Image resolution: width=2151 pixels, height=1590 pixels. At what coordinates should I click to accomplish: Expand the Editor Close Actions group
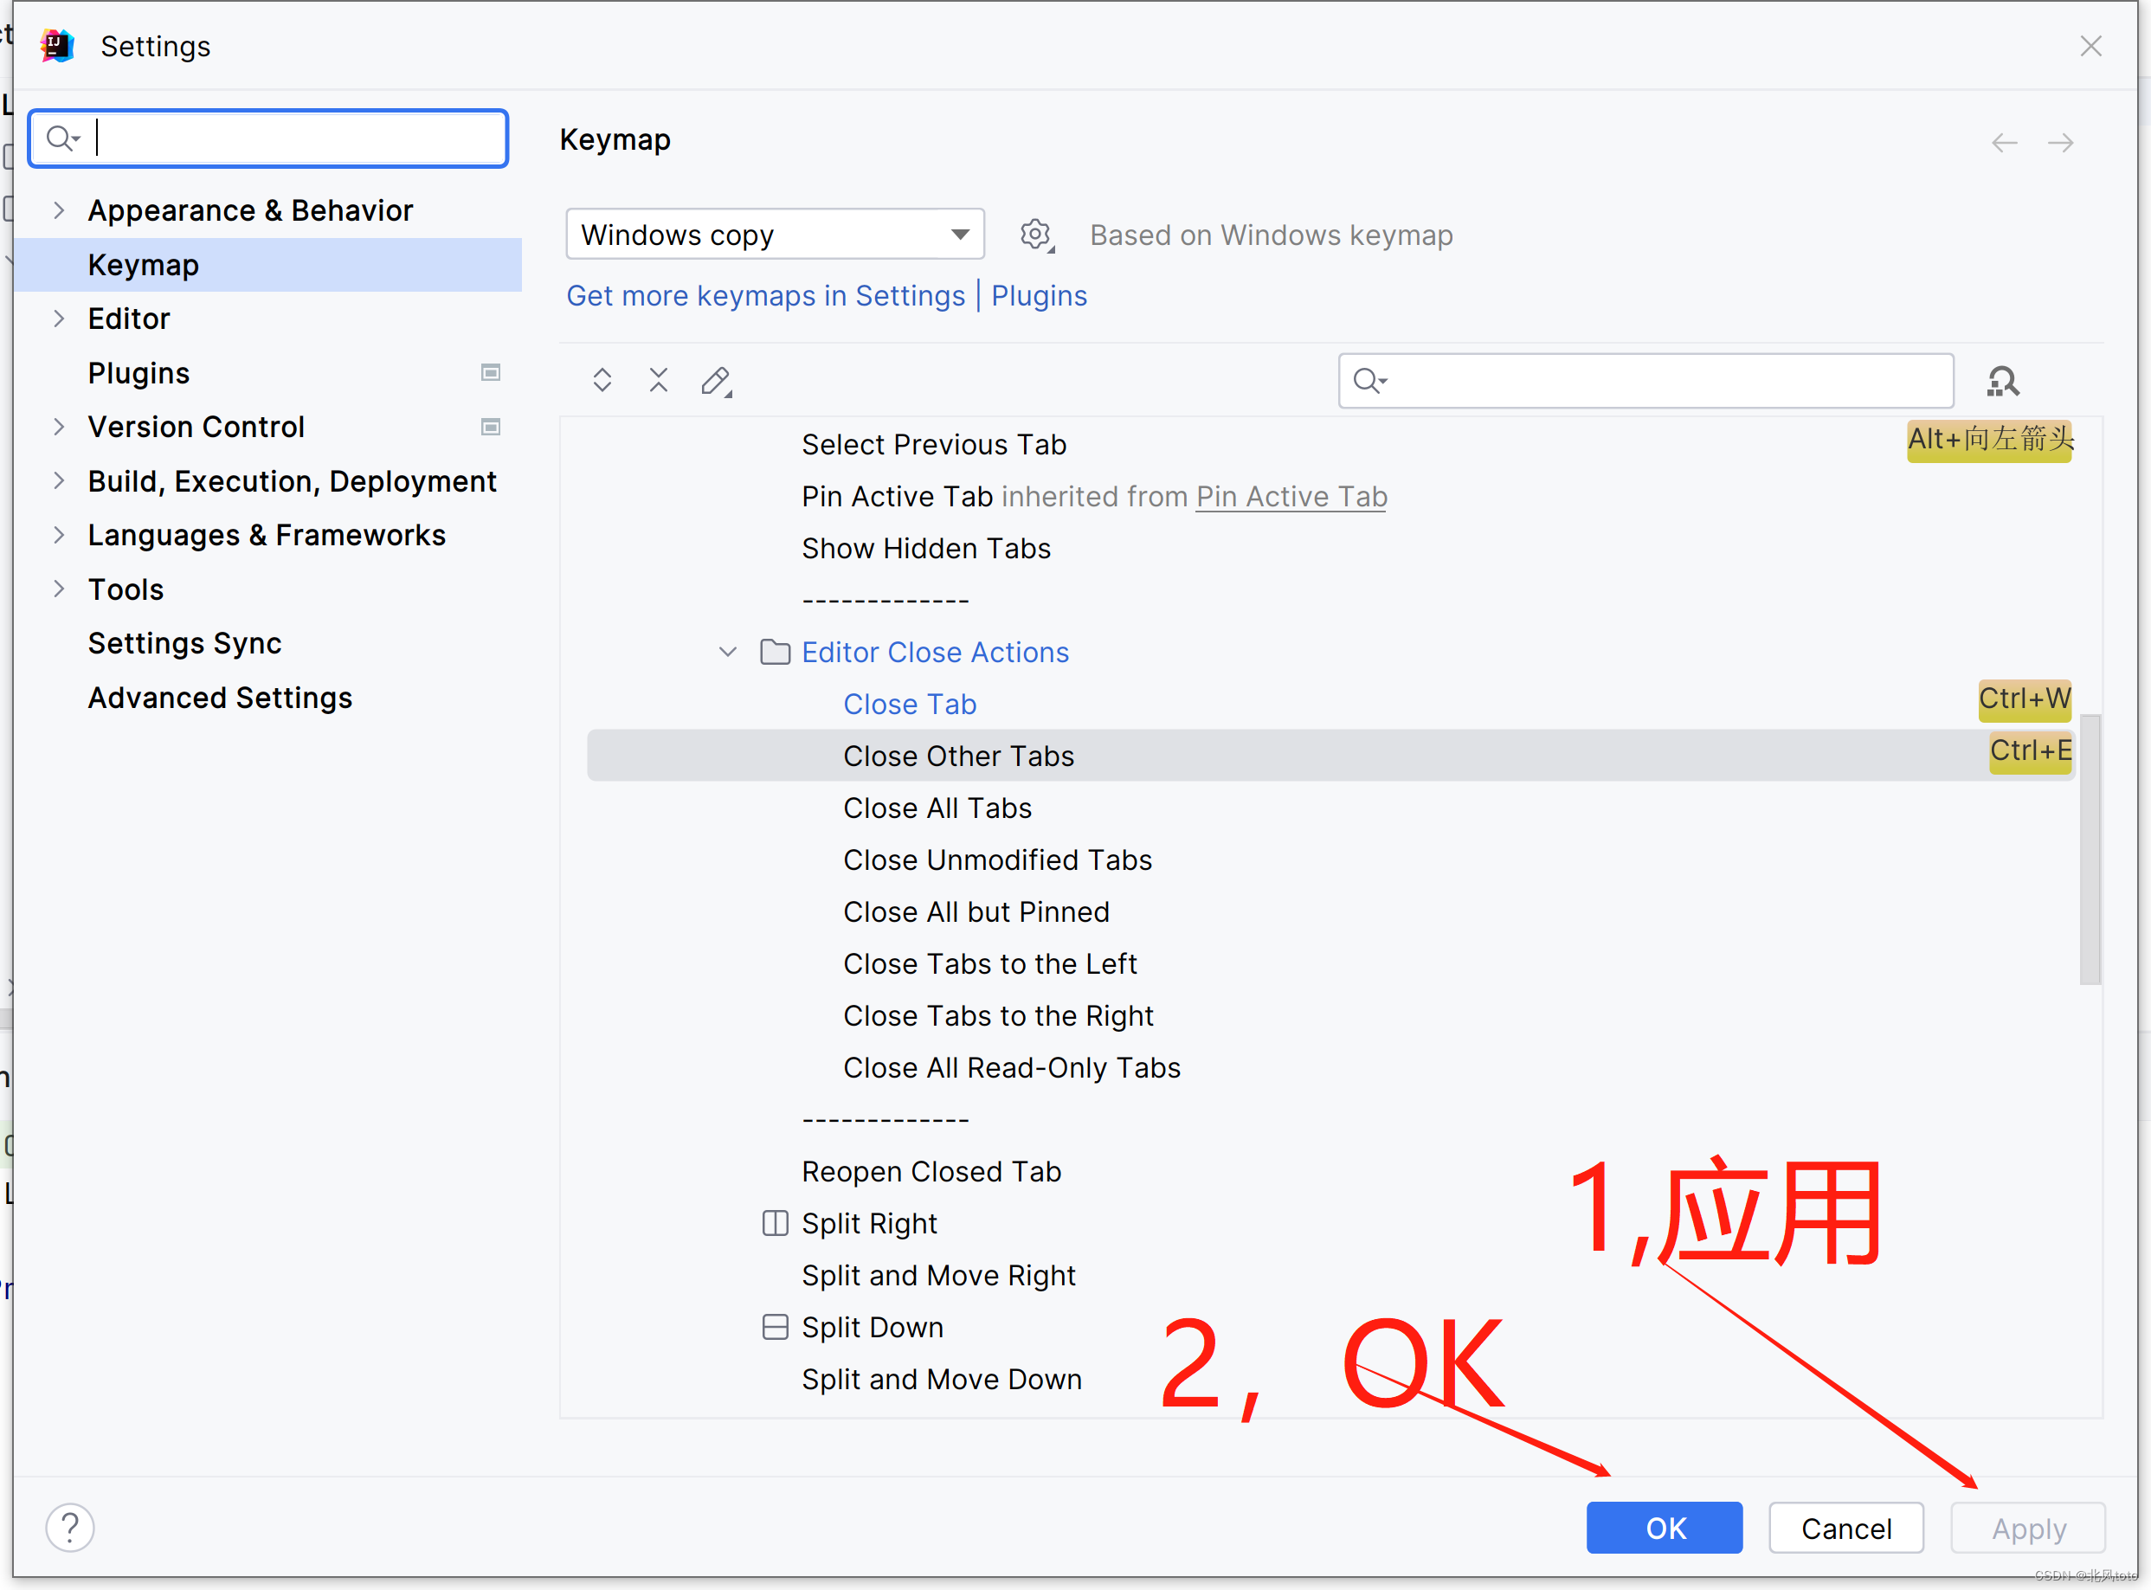(x=728, y=652)
